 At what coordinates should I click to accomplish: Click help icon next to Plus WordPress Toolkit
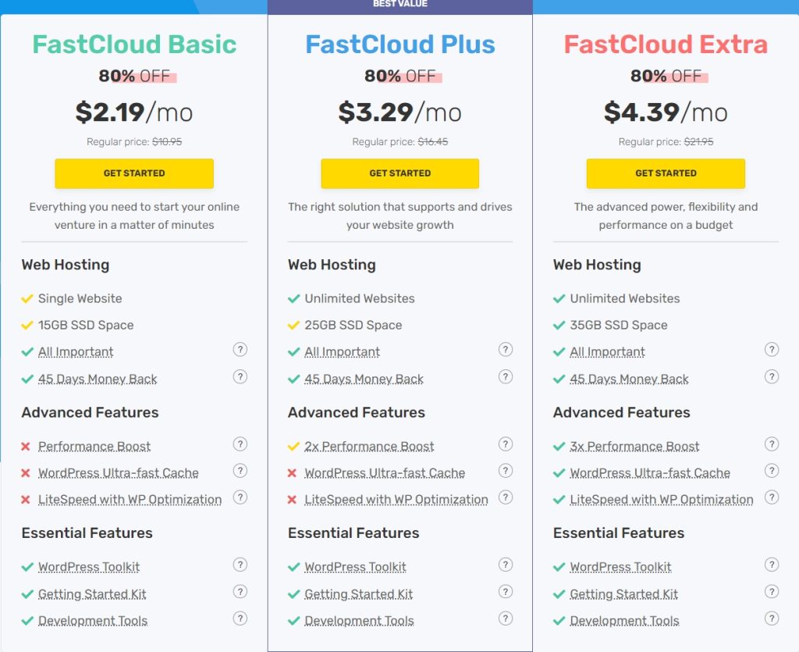(506, 565)
